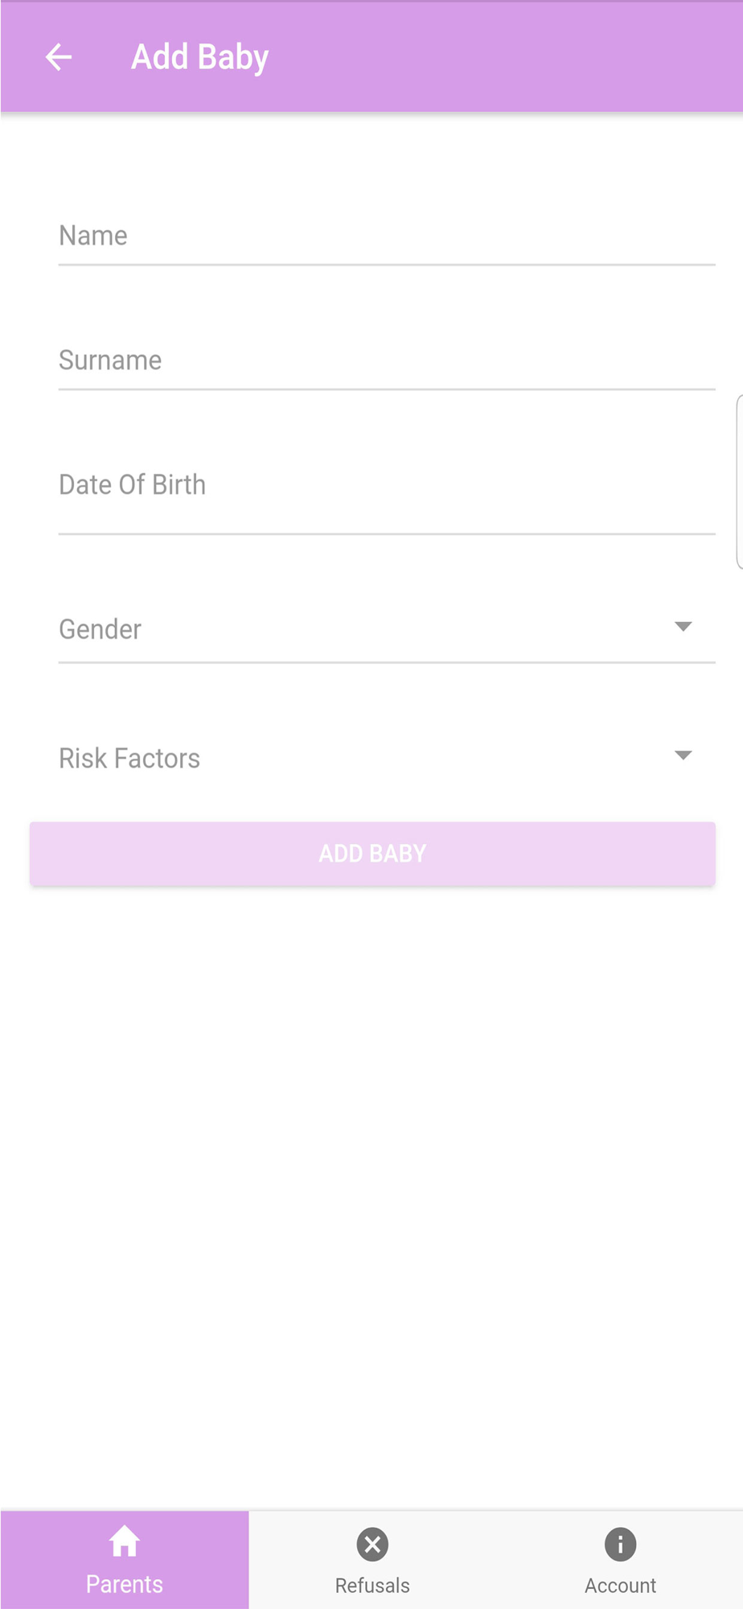This screenshot has height=1609, width=743.
Task: Expand the Gender dropdown arrow
Action: 683,627
